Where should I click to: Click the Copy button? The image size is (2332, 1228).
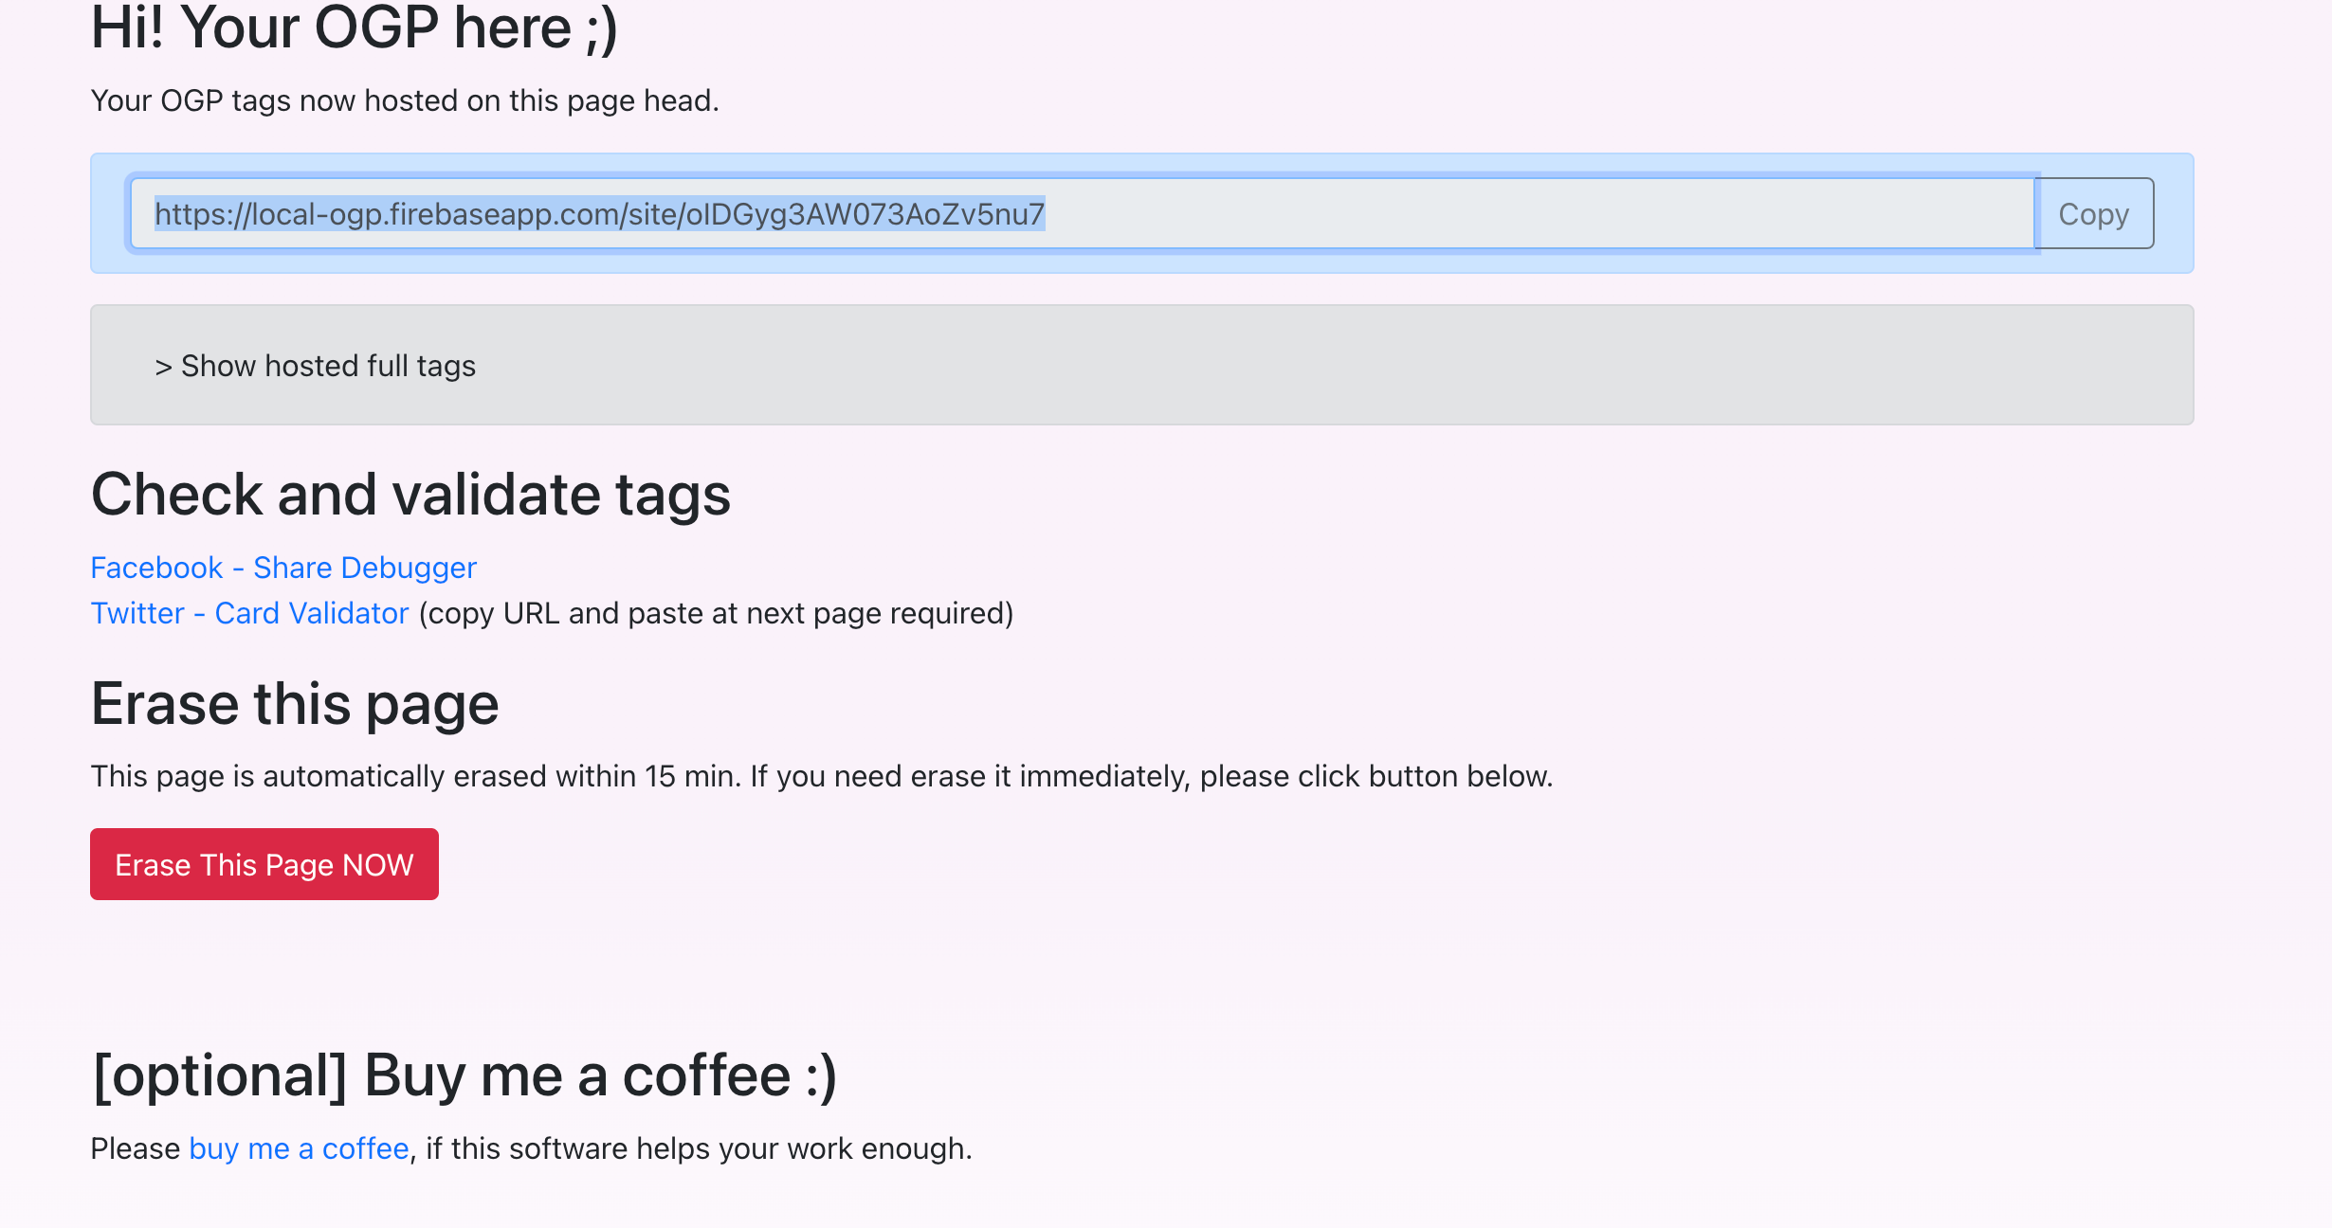2093,214
